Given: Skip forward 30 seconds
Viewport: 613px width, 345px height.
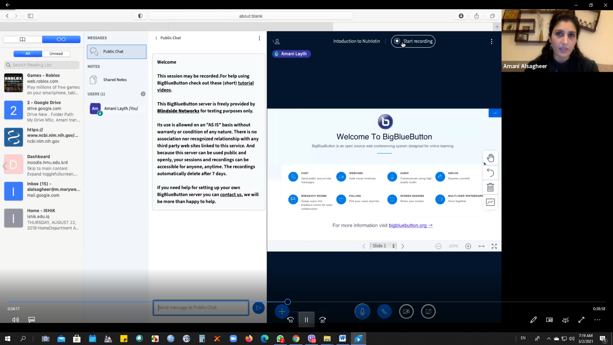Looking at the screenshot, I should (x=322, y=320).
